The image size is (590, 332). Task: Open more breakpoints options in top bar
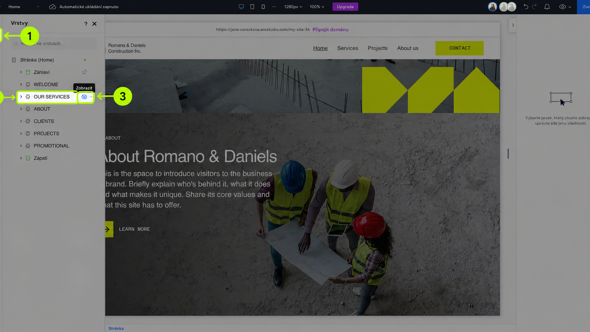pyautogui.click(x=274, y=7)
